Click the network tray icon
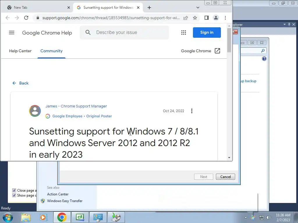298x223 pixels. point(262,217)
